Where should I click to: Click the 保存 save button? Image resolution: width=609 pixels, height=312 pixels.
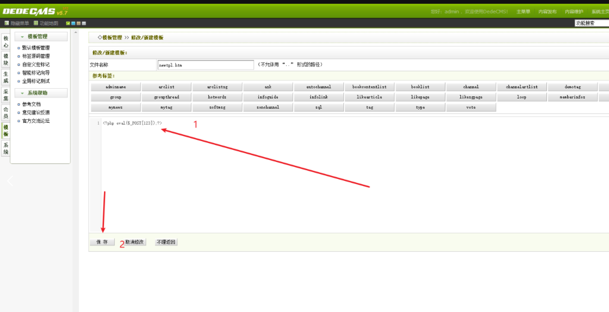pyautogui.click(x=102, y=242)
